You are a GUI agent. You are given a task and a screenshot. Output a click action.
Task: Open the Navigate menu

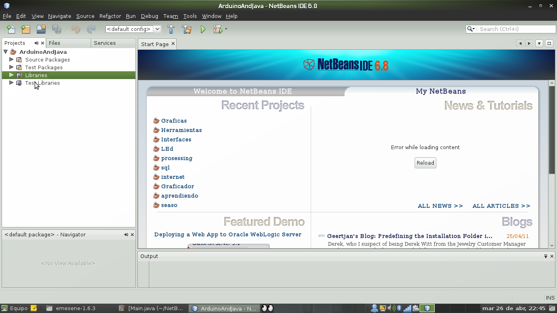[x=60, y=16]
